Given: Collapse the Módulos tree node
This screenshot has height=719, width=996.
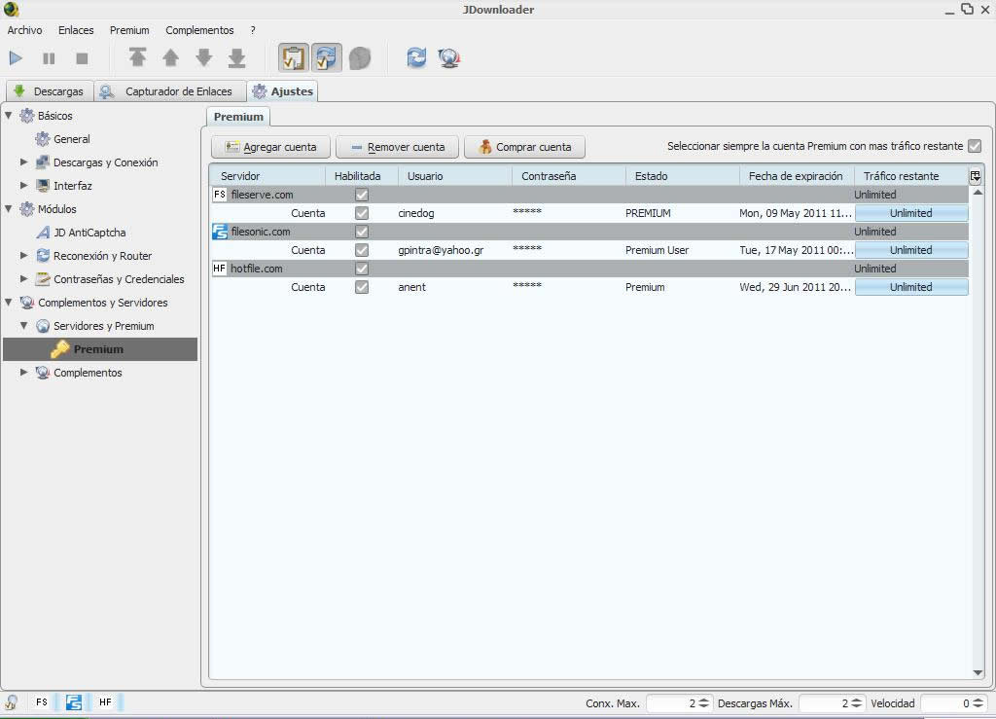Looking at the screenshot, I should coord(9,209).
